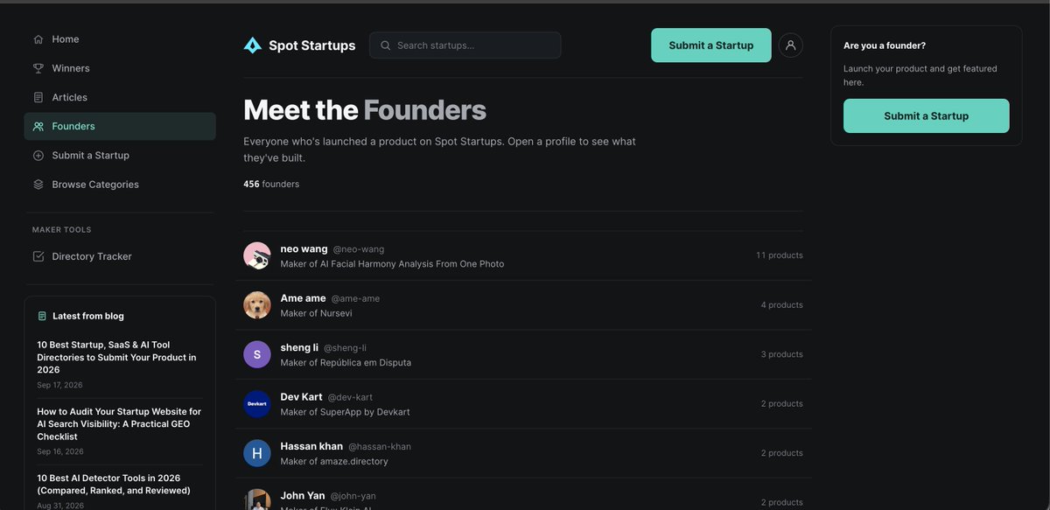Screen dimensions: 1050x510
Task: Click the Browse Categories layers icon
Action: [38, 185]
